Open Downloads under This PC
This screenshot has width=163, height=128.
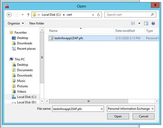tap(25, 75)
